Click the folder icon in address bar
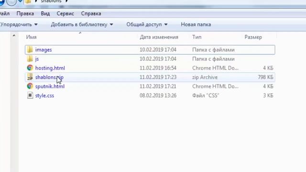The height and width of the screenshot is (172, 306). click(28, 1)
